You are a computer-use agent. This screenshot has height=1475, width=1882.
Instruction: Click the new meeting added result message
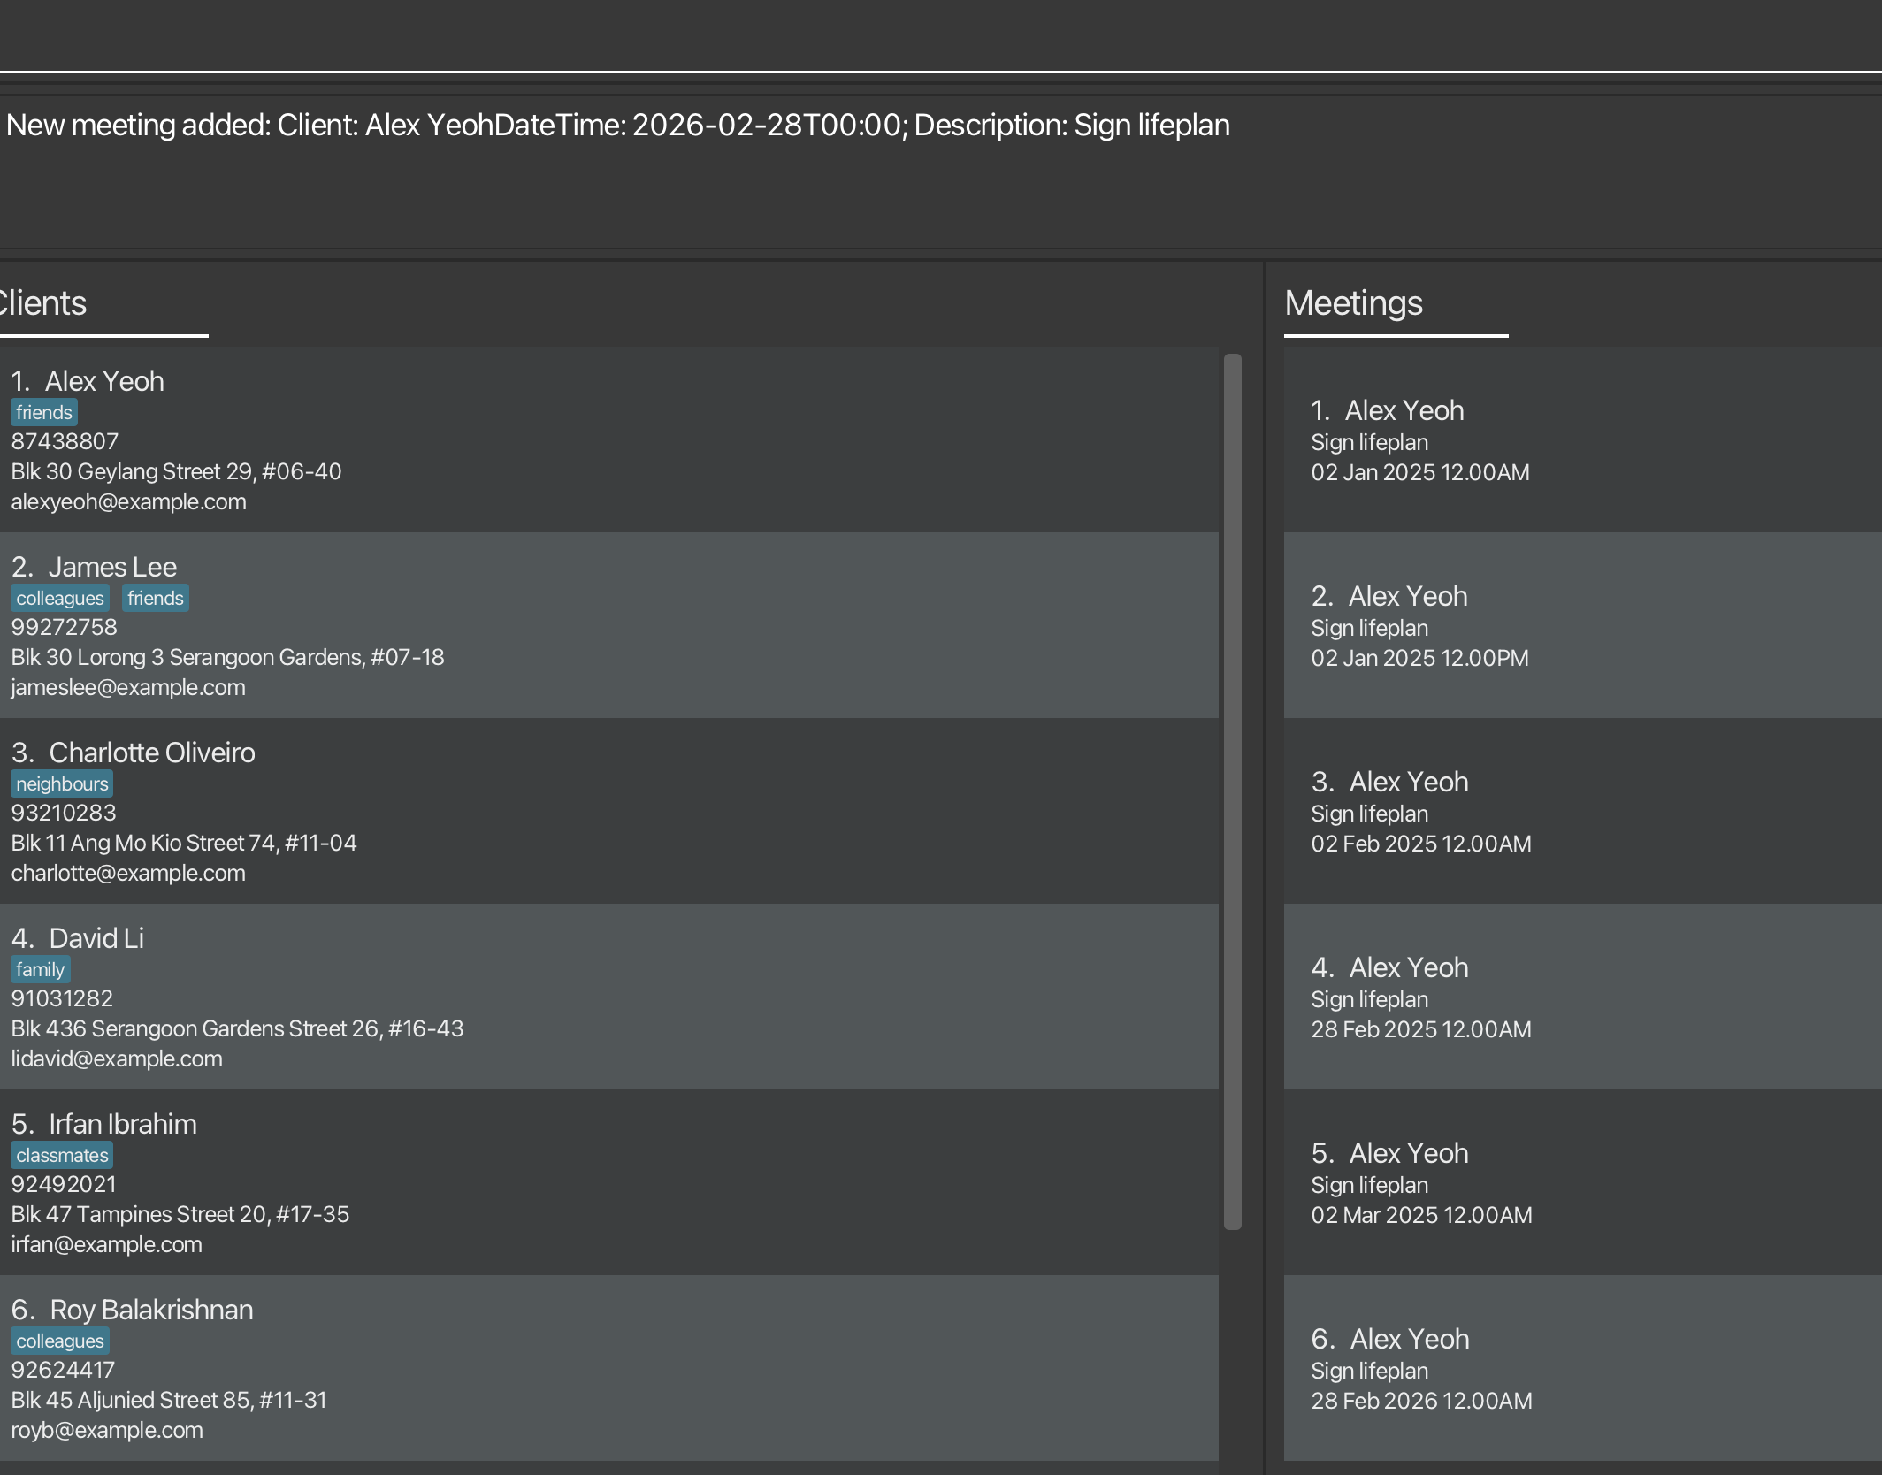pyautogui.click(x=617, y=126)
